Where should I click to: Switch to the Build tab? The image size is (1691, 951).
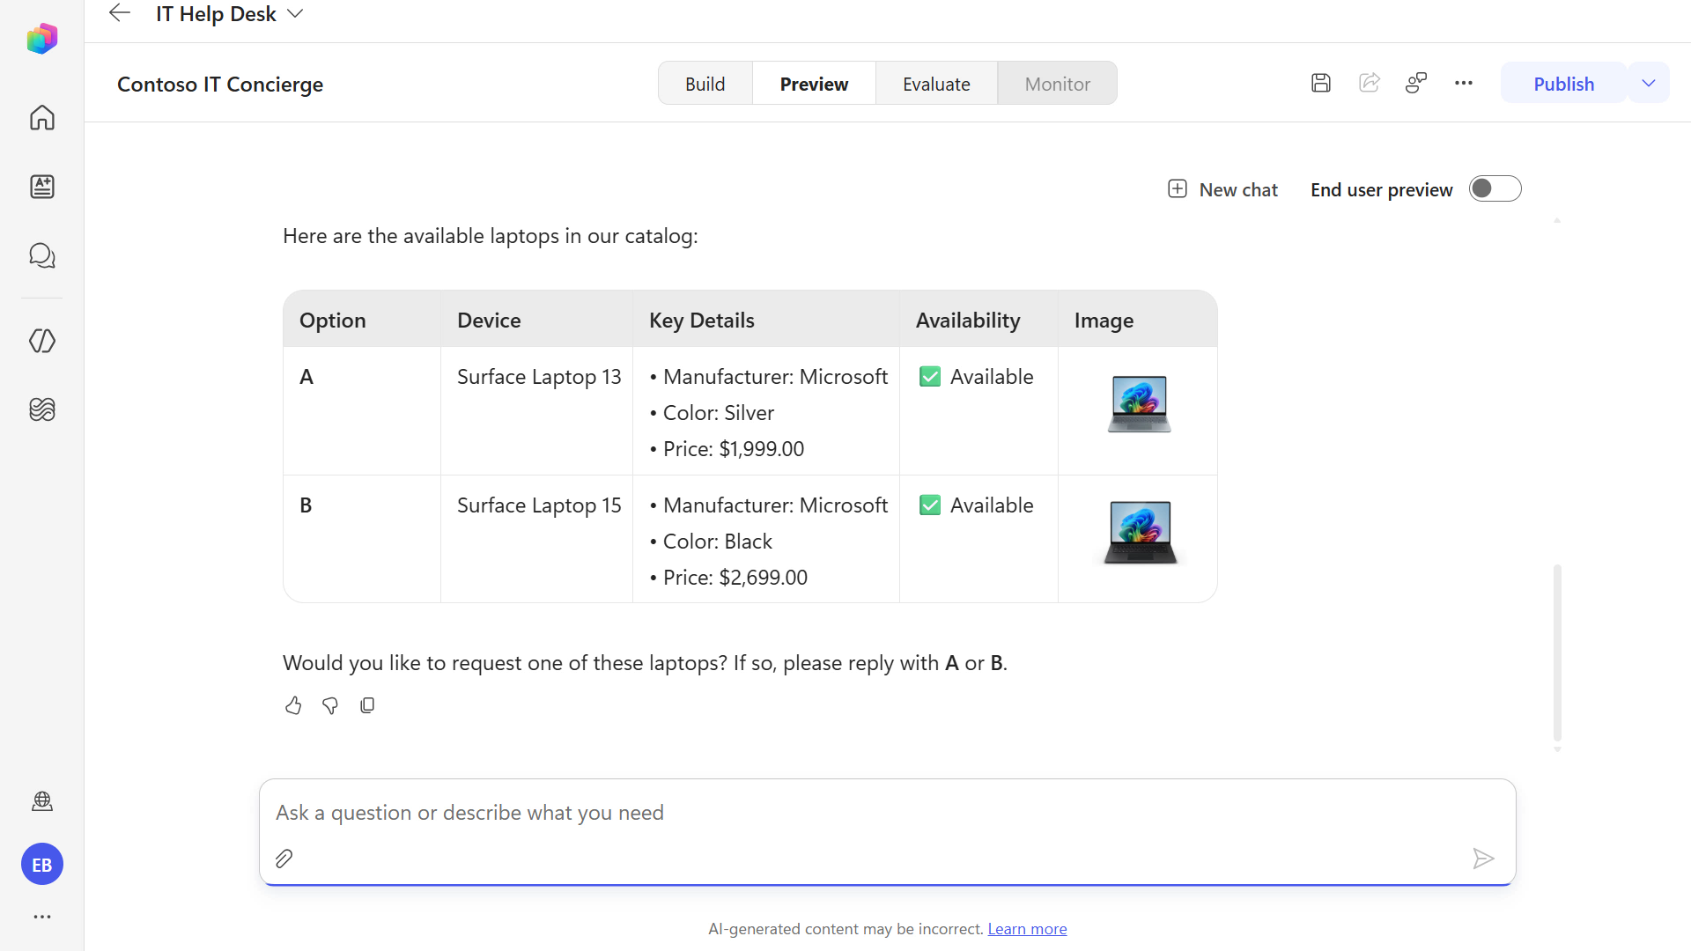point(705,84)
